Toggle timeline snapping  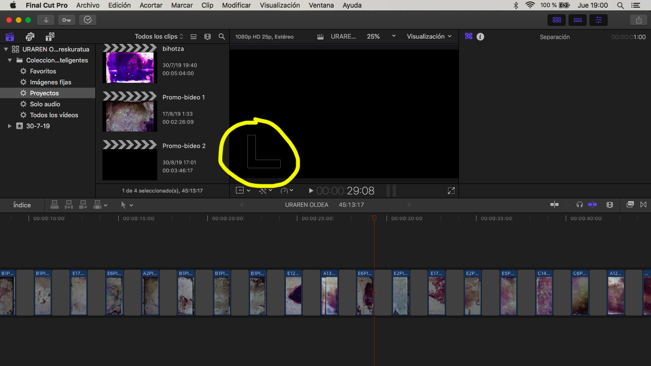tap(592, 205)
